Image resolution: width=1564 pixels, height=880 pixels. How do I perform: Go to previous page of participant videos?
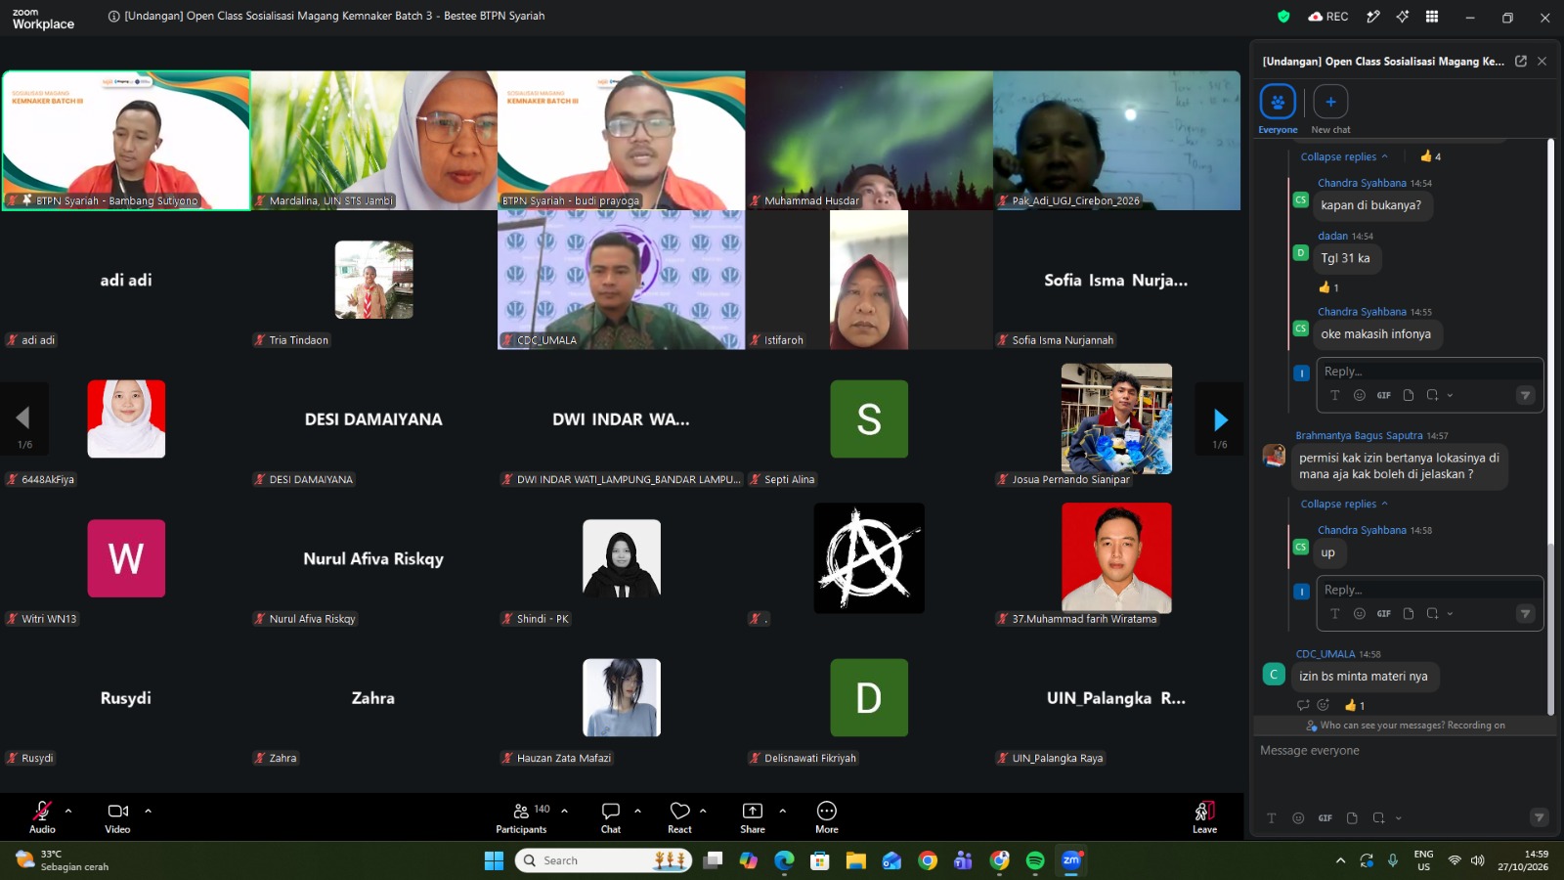click(x=23, y=419)
